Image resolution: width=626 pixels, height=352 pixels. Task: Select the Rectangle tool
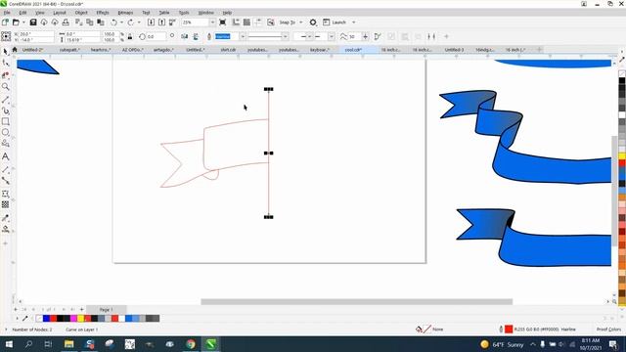(5, 121)
